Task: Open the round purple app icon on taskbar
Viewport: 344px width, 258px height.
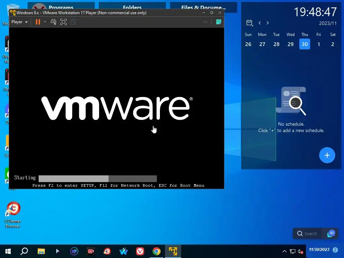Action: pos(74,251)
